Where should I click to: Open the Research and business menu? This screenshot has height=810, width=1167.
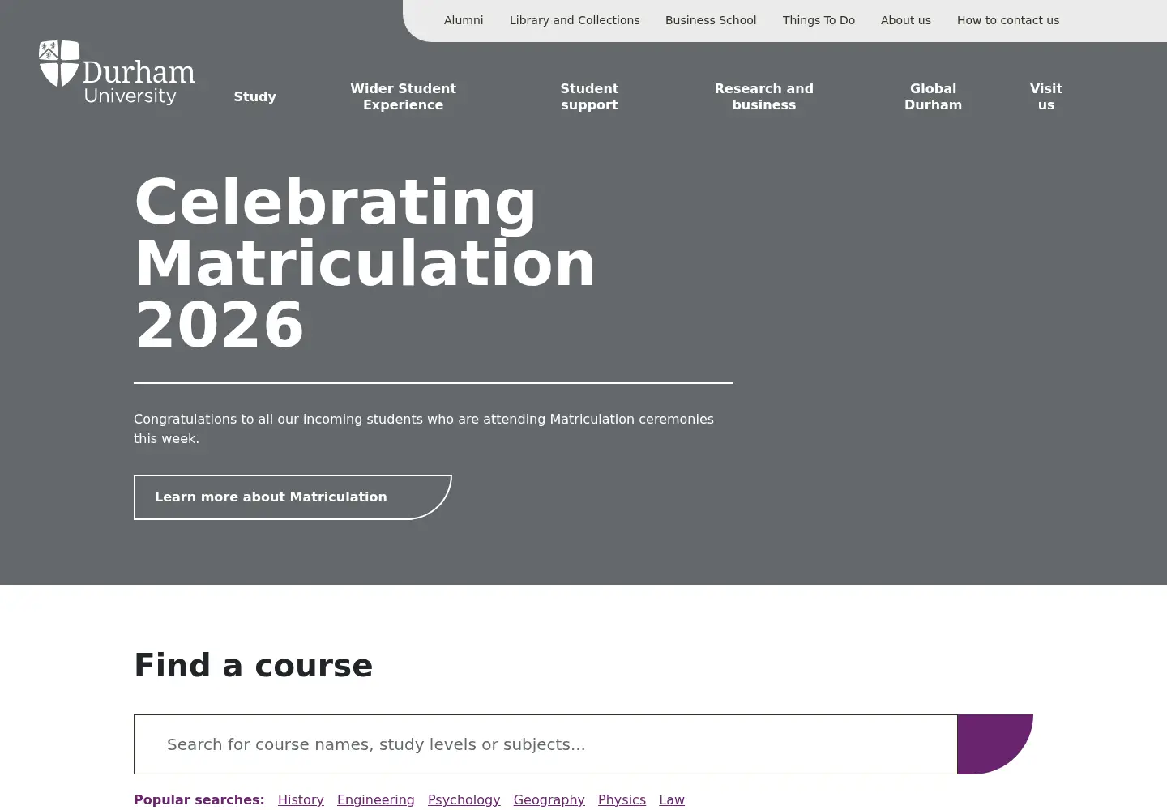[x=763, y=96]
